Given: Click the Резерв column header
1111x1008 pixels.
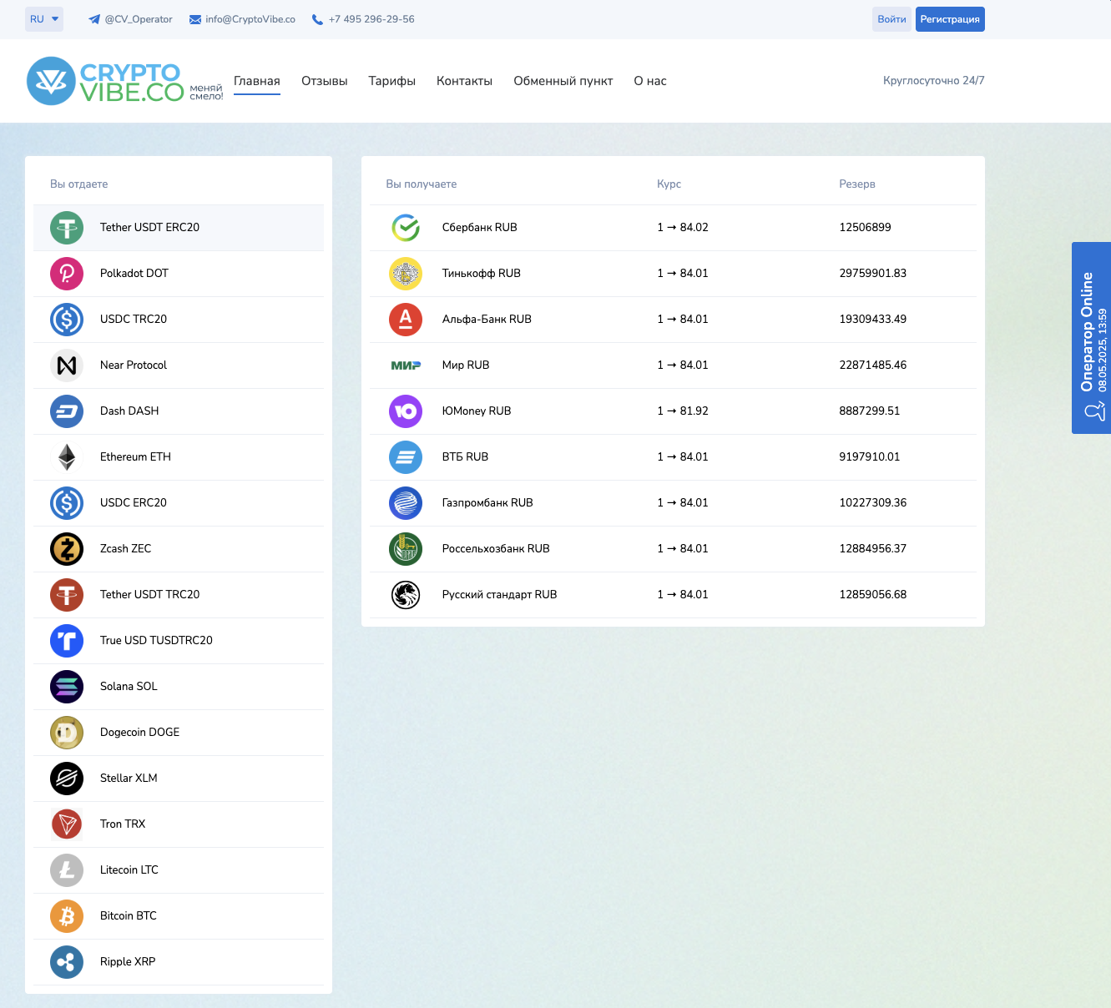Looking at the screenshot, I should coord(857,184).
